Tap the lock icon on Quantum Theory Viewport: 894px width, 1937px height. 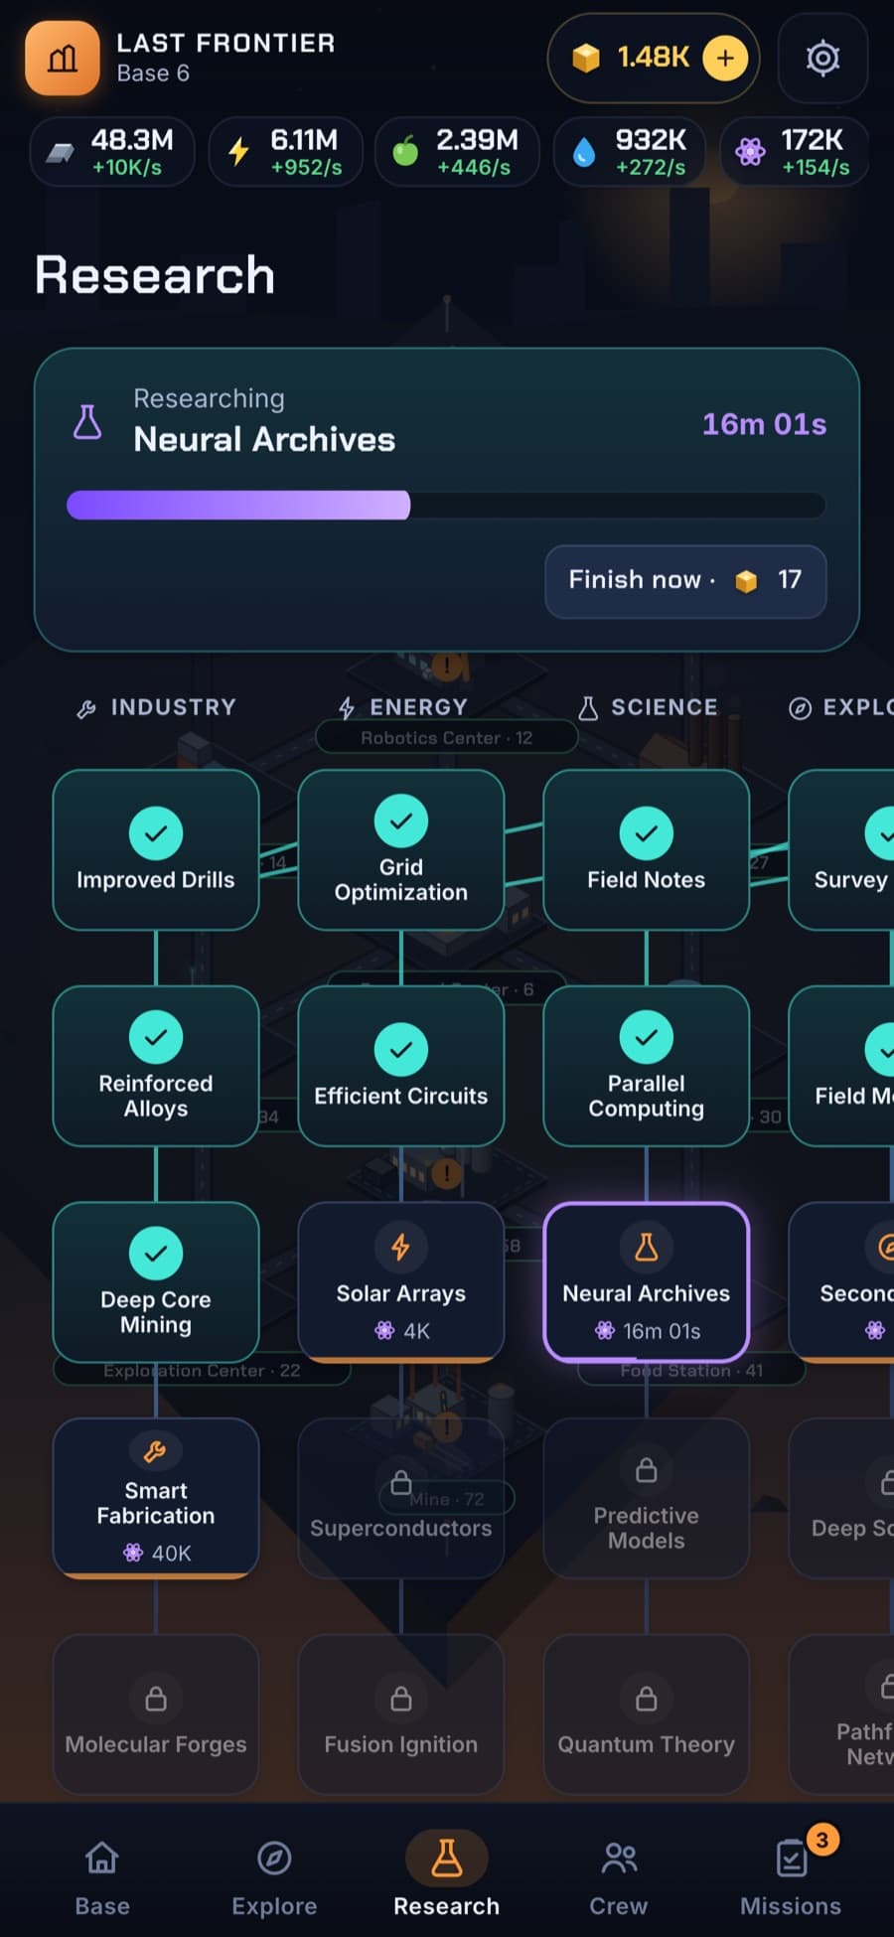tap(647, 1698)
